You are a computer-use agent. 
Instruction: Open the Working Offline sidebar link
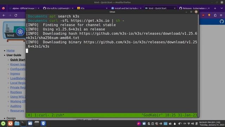pos(18,101)
